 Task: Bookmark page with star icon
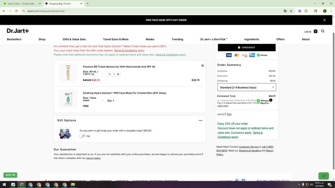[x=291, y=11]
